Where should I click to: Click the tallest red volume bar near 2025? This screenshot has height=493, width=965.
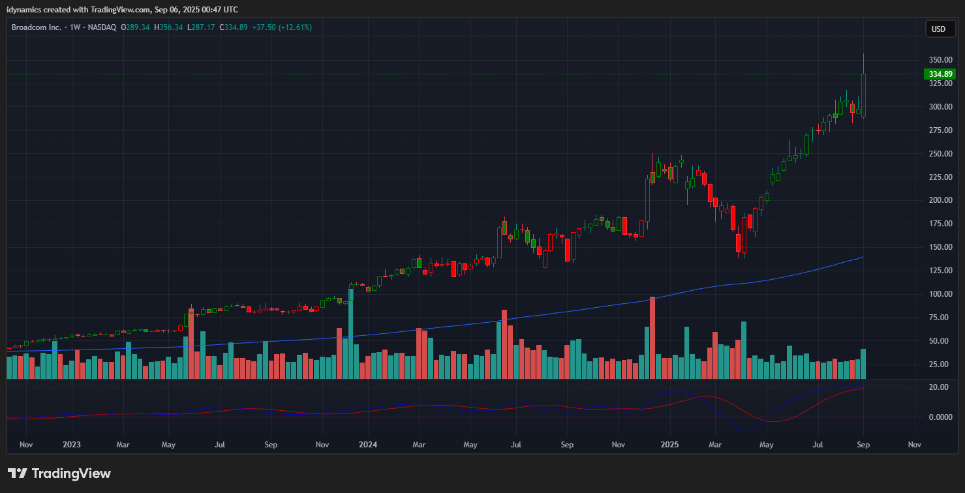point(652,338)
